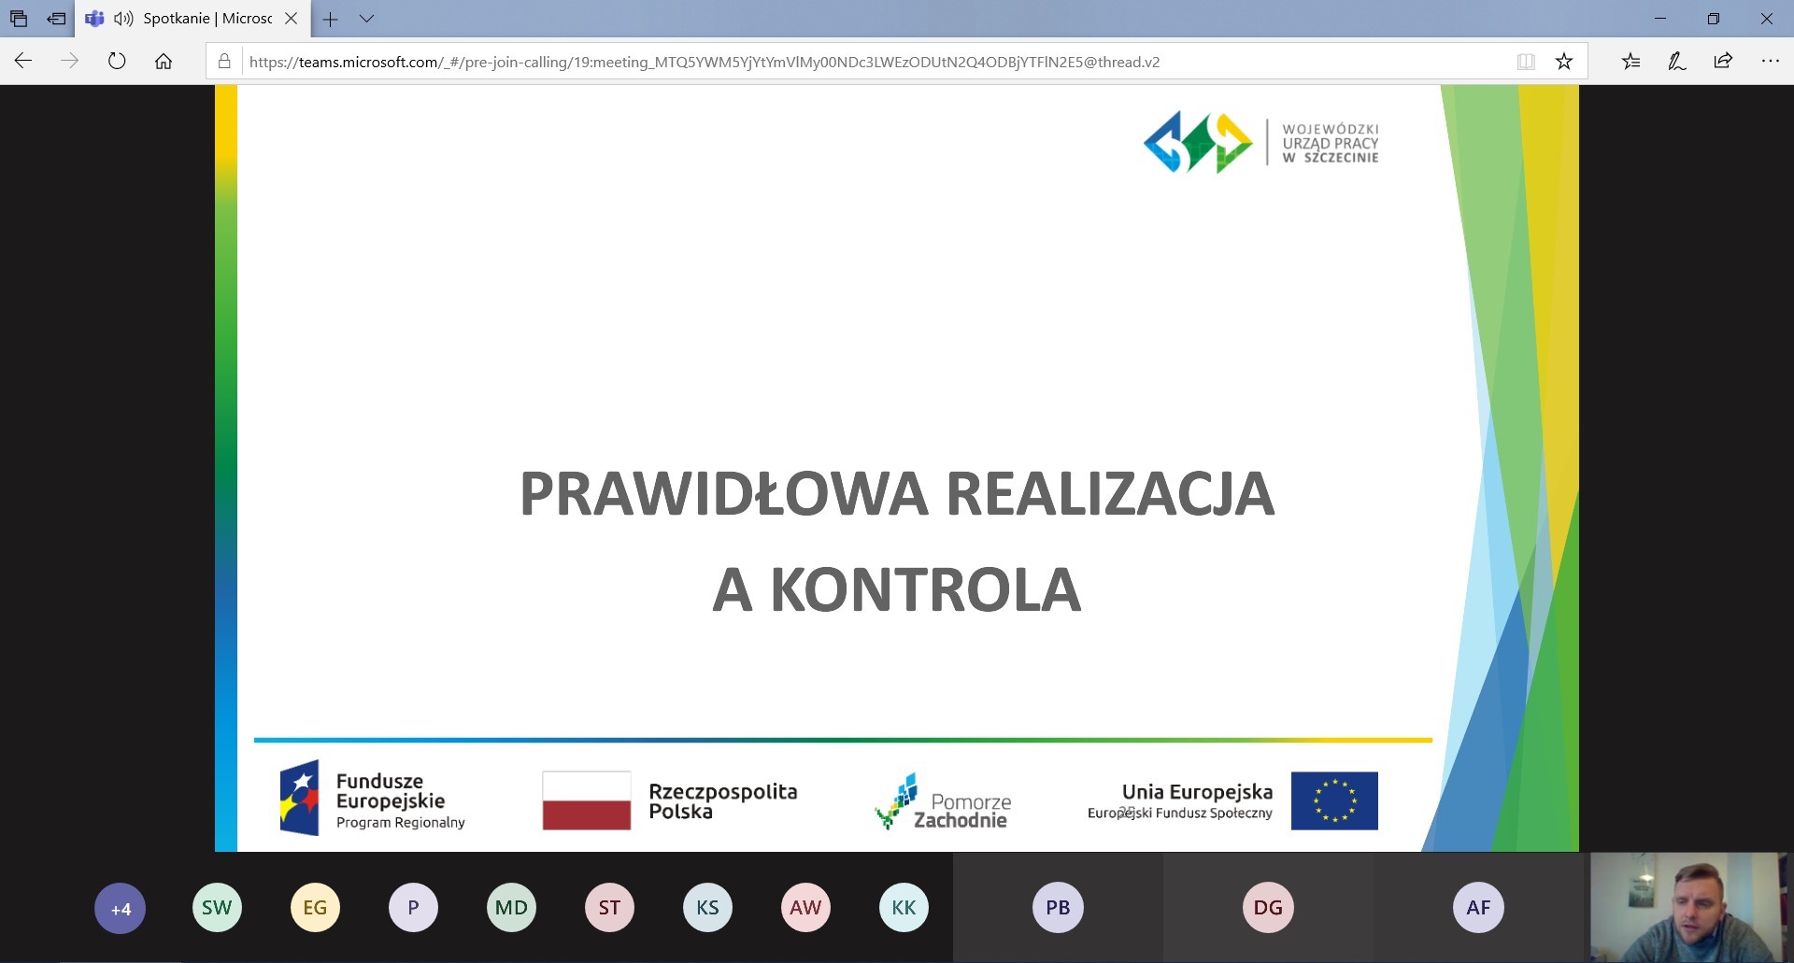Select participant tile DG

[x=1268, y=907]
